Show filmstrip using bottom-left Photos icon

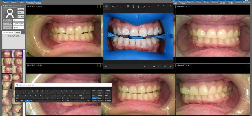click(106, 66)
